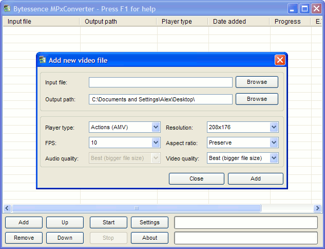Click the Close button in dialog
325x249 pixels.
point(197,179)
